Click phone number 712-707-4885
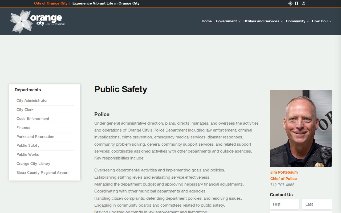Image resolution: width=341 pixels, height=213 pixels. click(x=282, y=185)
